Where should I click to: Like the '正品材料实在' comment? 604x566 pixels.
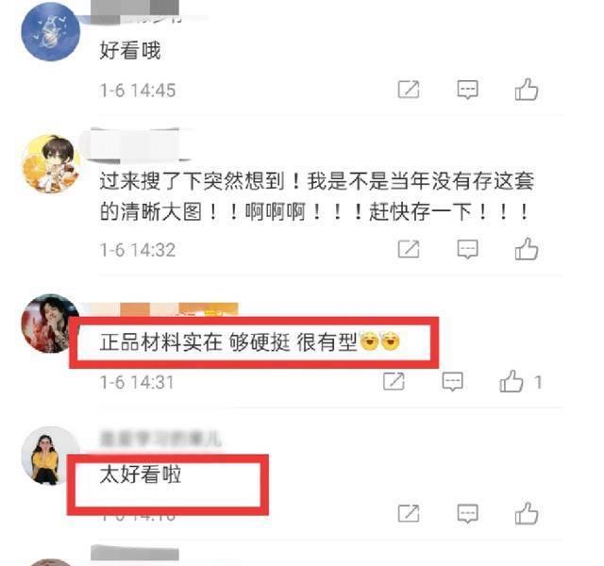click(x=512, y=381)
